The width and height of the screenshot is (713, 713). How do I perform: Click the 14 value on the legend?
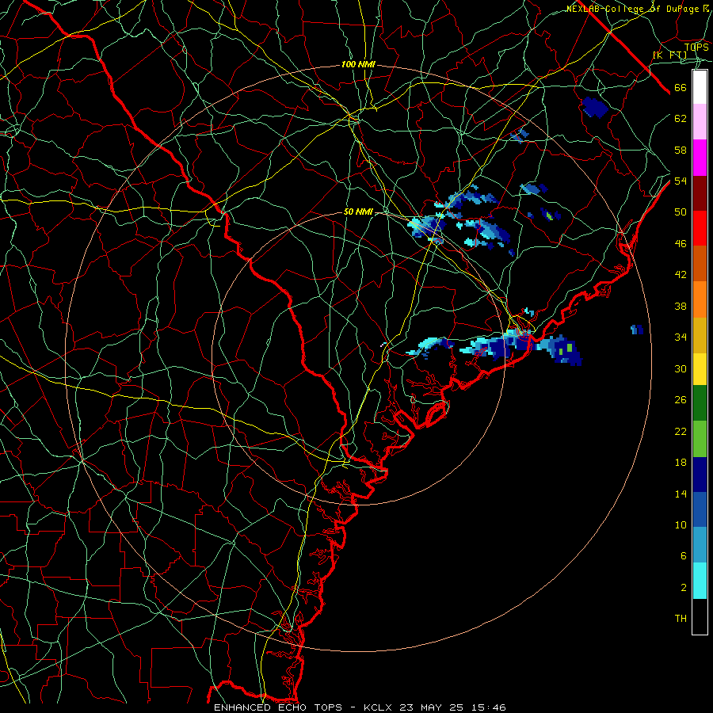click(x=681, y=494)
